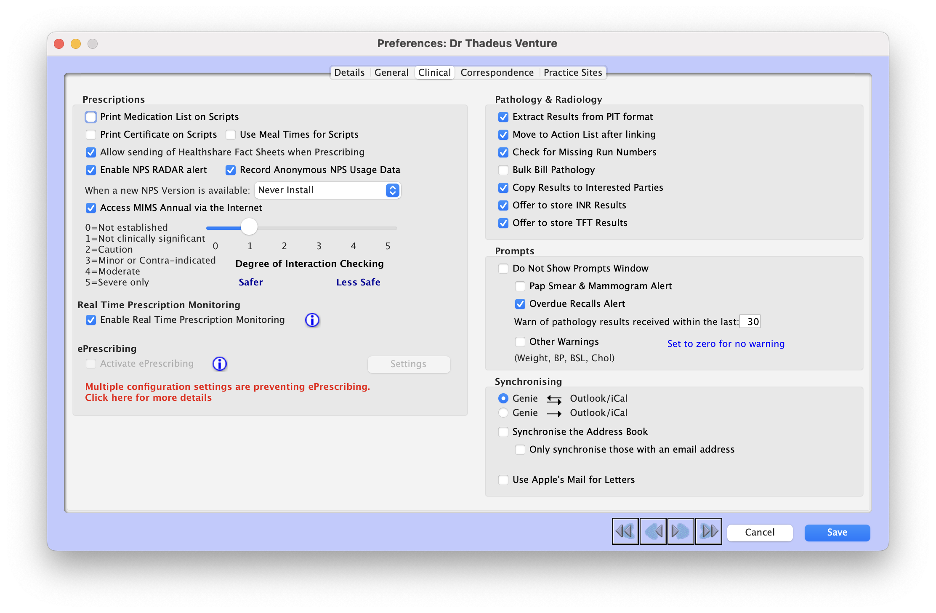Image resolution: width=936 pixels, height=613 pixels.
Task: Enable Synchronise the Address Book
Action: pyautogui.click(x=503, y=432)
